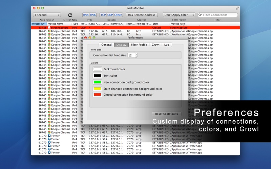Open the Auto Refresh '1 second' dropdown
Screen dimensions: 271x169
tap(47, 15)
